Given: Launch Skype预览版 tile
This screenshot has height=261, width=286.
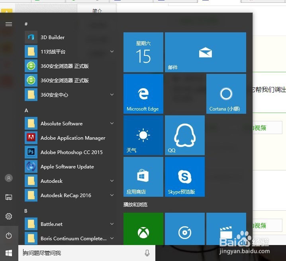Looking at the screenshot, I should [185, 177].
